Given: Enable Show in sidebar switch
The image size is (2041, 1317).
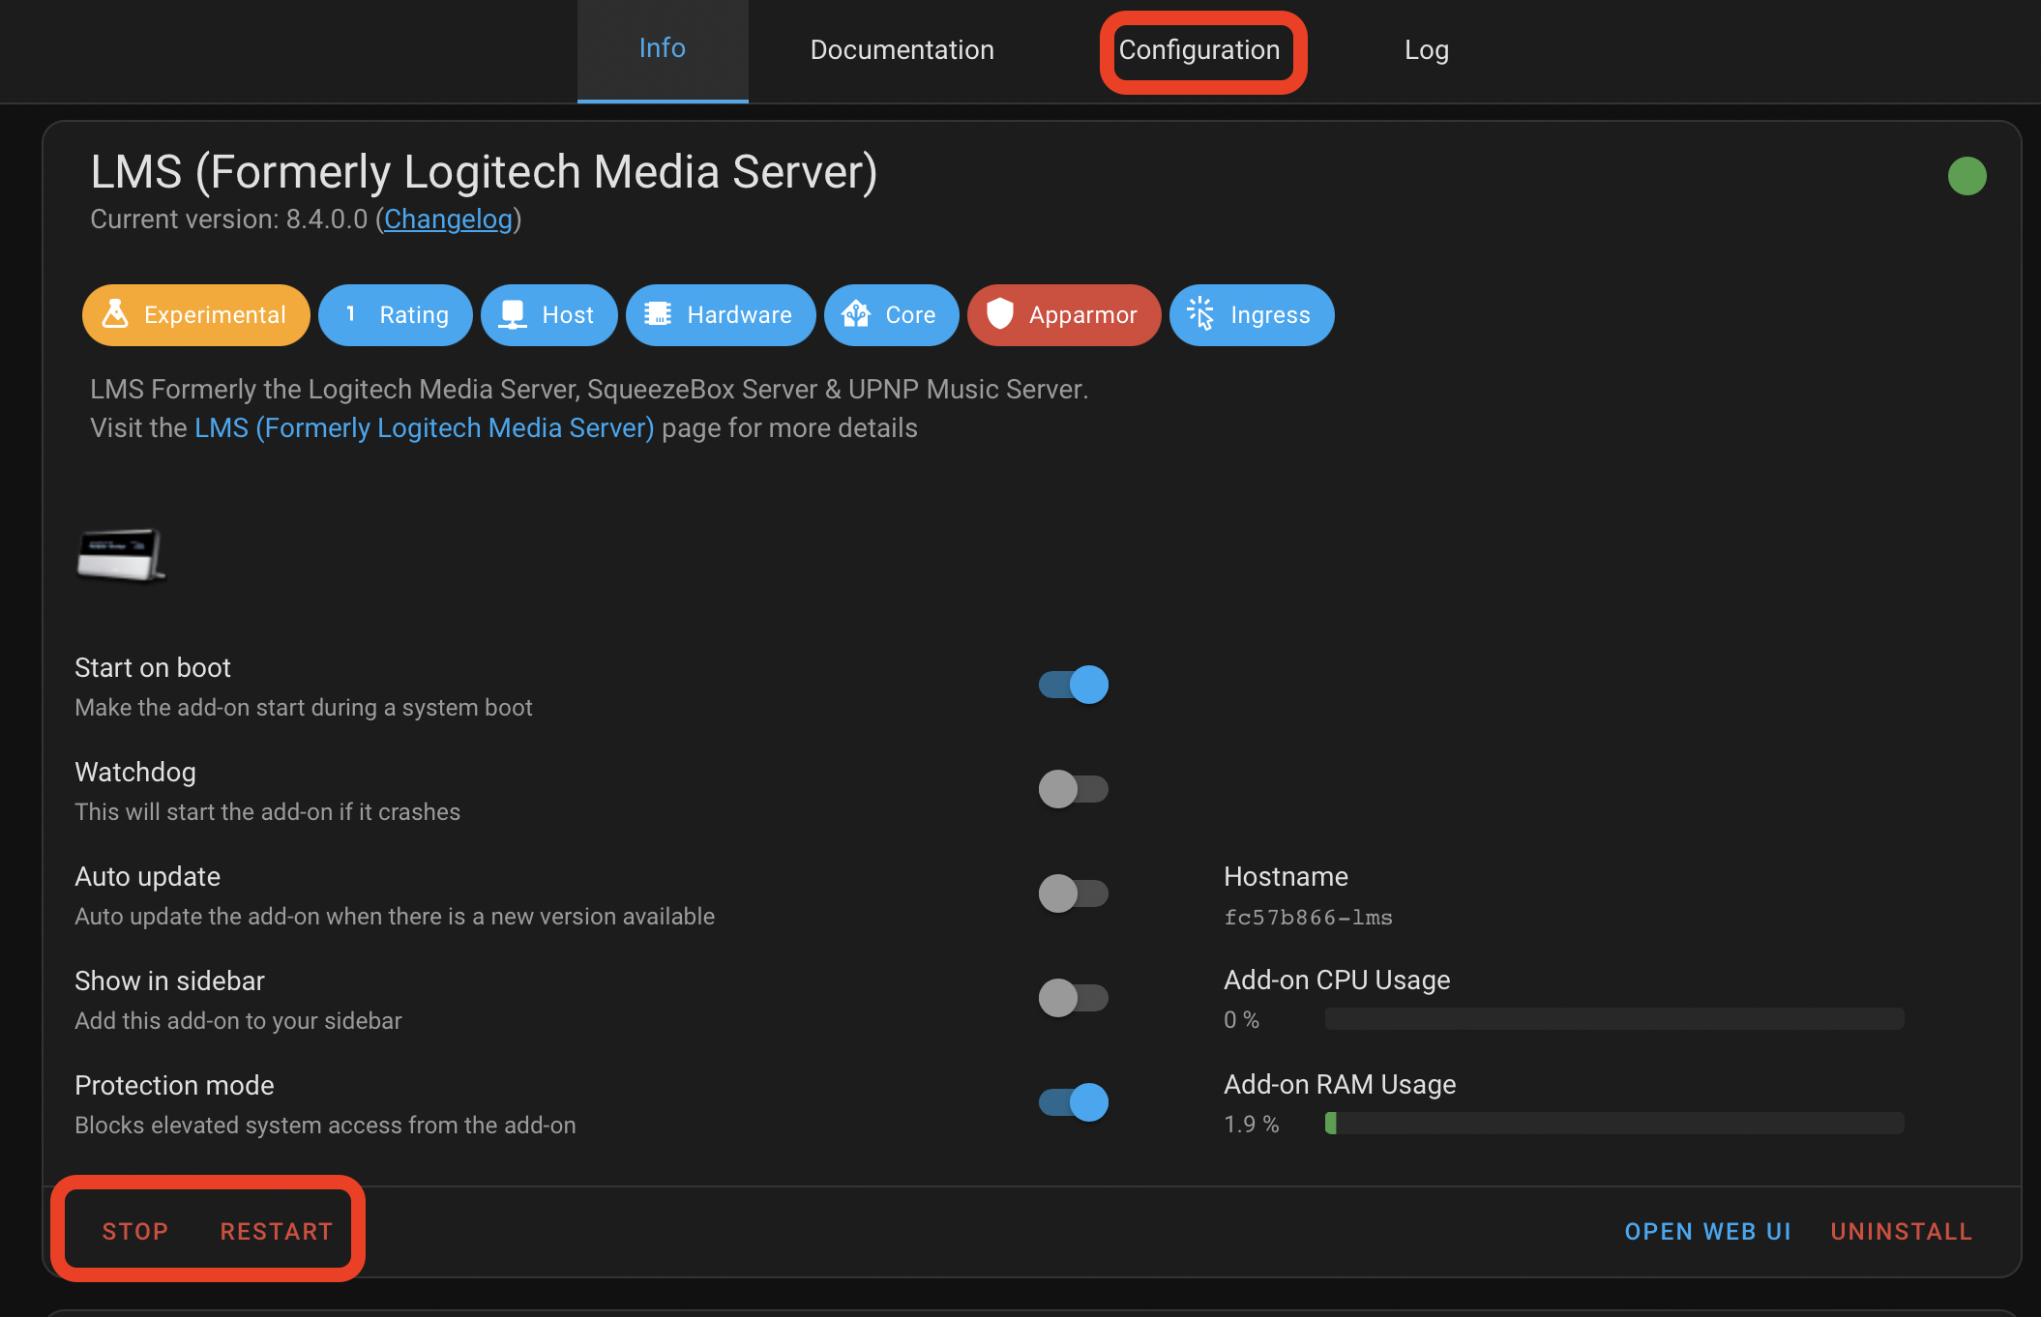Looking at the screenshot, I should (x=1074, y=998).
